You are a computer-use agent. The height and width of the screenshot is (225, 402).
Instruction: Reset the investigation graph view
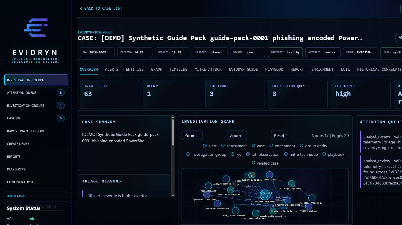(x=279, y=136)
